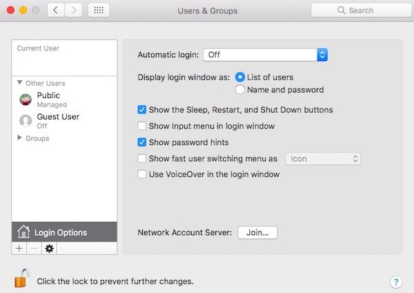The width and height of the screenshot is (414, 293).
Task: Select the Name and password radio option
Action: pos(241,90)
